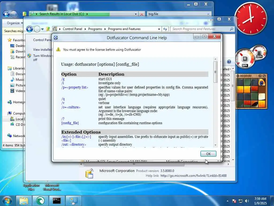The width and height of the screenshot is (274, 206).
Task: Click Search Results in Local Disk breadcrumb
Action: pyautogui.click(x=62, y=14)
